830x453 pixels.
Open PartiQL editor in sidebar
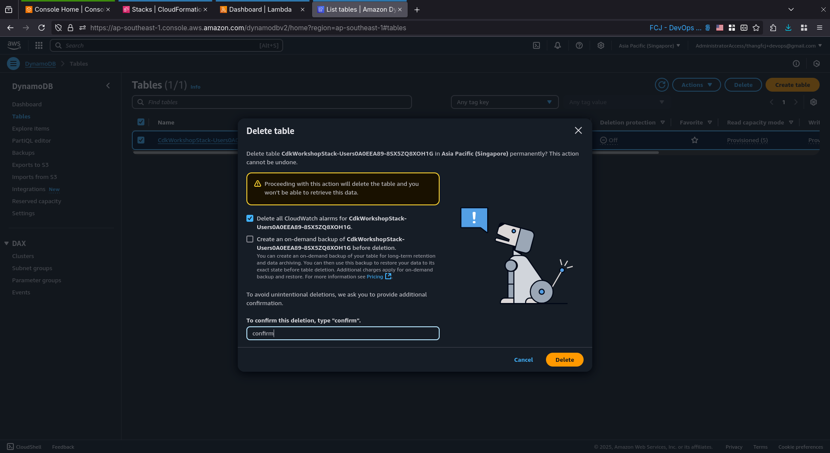[x=32, y=140]
